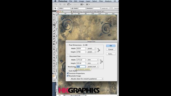
Task: Open the Layer menu
Action: pos(88,1)
